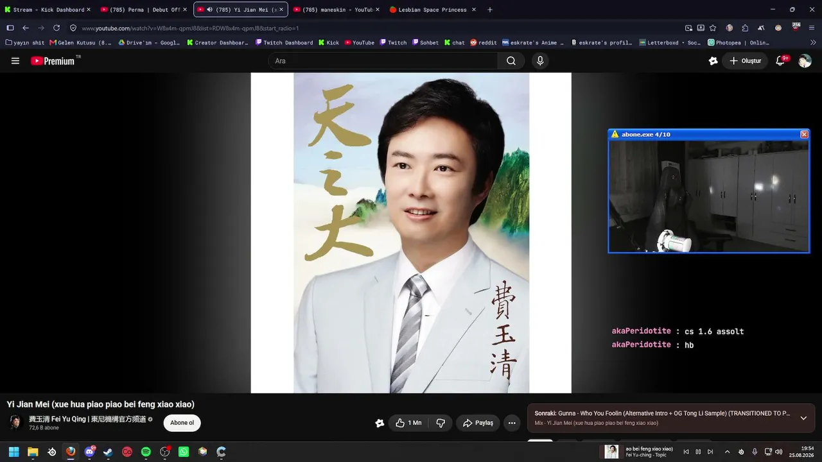Open the Twitch Dashboard bookmark
822x462 pixels.
[283, 42]
